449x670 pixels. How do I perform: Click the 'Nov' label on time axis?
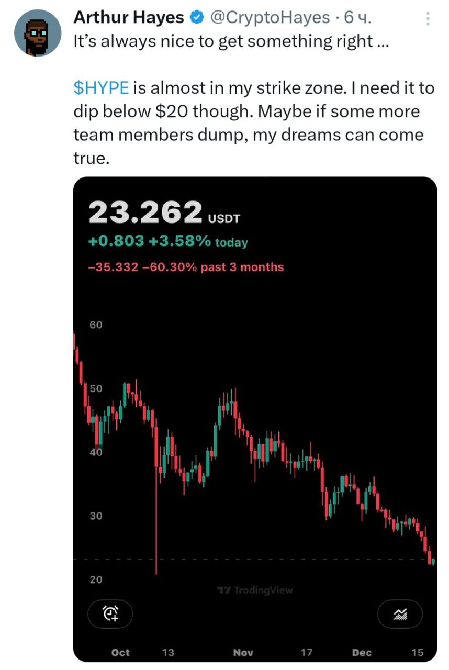point(243,652)
